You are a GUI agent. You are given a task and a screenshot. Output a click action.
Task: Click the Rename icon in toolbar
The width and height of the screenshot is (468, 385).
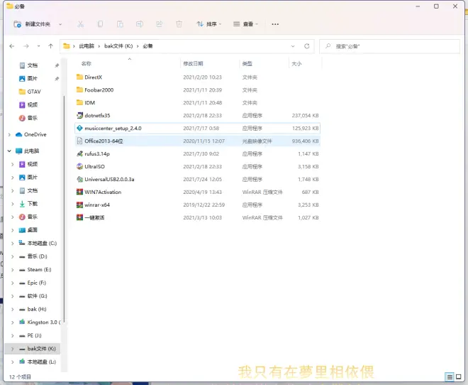[140, 24]
